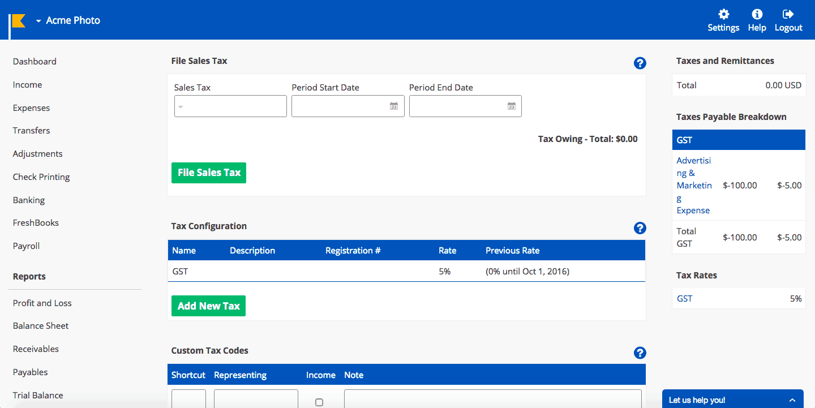Open calendar for Period Start Date
The height and width of the screenshot is (408, 815).
point(394,106)
